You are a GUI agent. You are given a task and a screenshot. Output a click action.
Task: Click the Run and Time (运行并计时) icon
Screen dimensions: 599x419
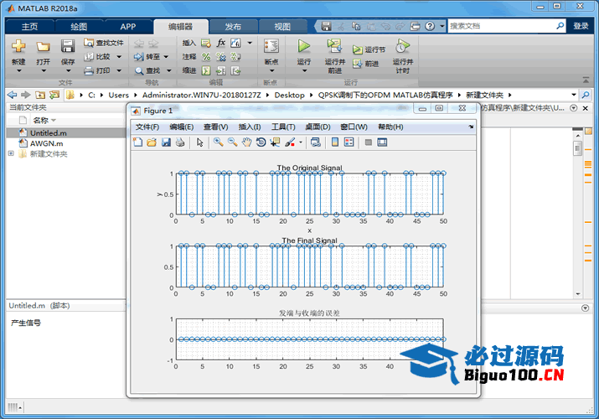coord(402,46)
